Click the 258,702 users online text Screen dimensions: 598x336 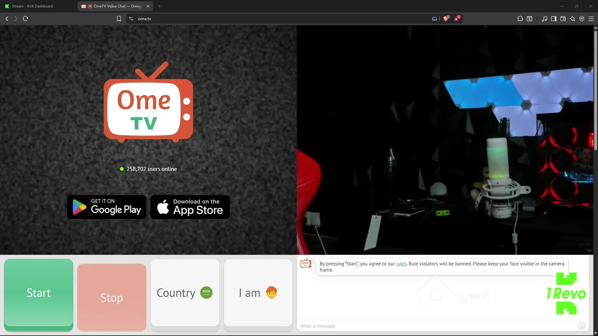click(151, 169)
